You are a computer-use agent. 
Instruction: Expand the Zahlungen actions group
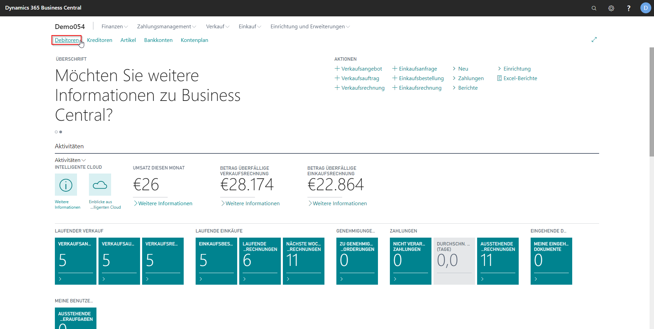[x=468, y=78]
